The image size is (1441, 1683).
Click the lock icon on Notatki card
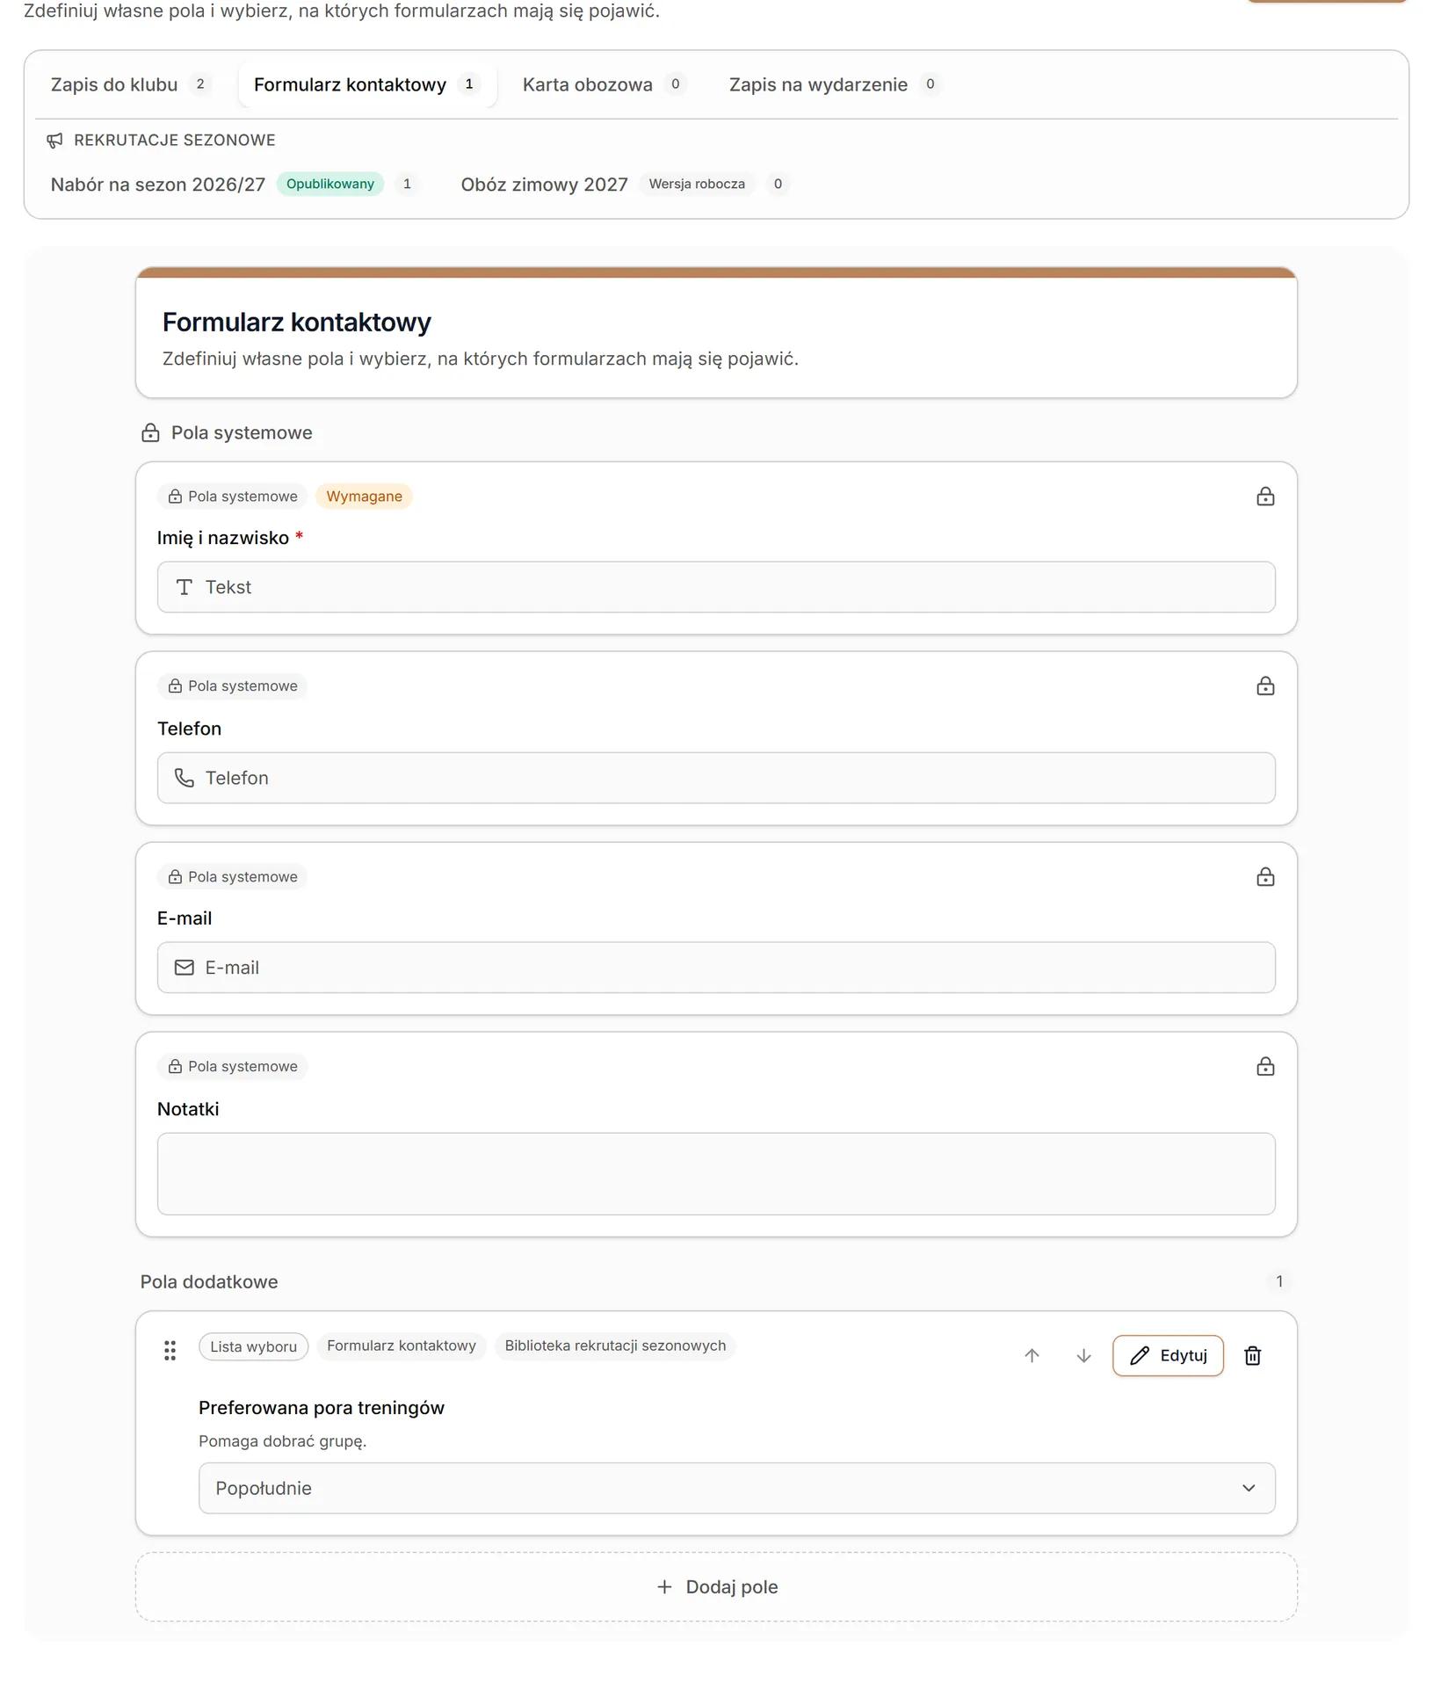(1265, 1066)
